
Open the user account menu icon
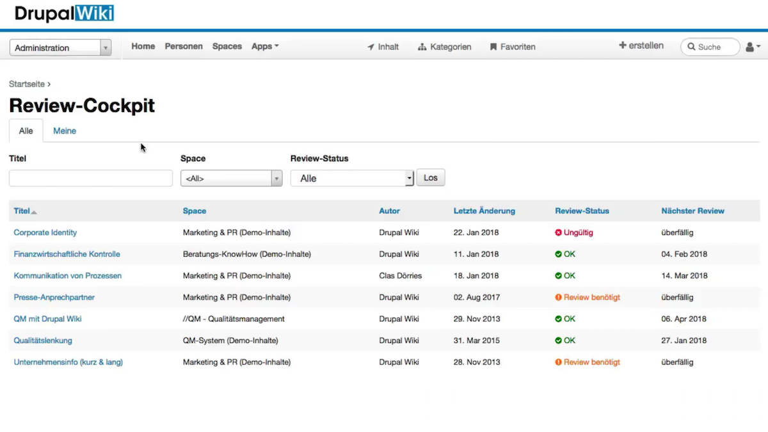pos(753,47)
